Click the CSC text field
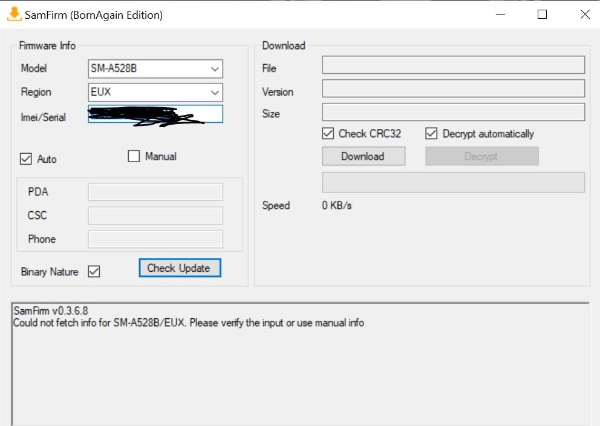 pyautogui.click(x=155, y=215)
